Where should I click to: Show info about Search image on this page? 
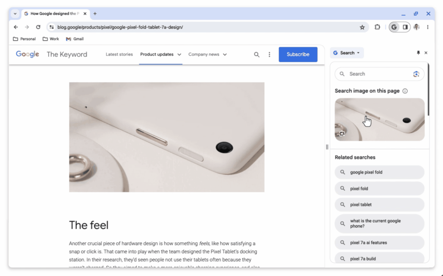click(x=405, y=91)
